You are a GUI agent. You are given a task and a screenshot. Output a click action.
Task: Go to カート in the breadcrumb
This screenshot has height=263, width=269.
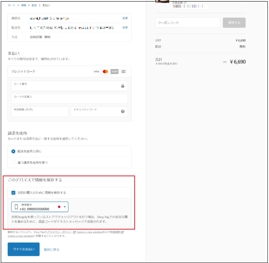tap(12, 6)
